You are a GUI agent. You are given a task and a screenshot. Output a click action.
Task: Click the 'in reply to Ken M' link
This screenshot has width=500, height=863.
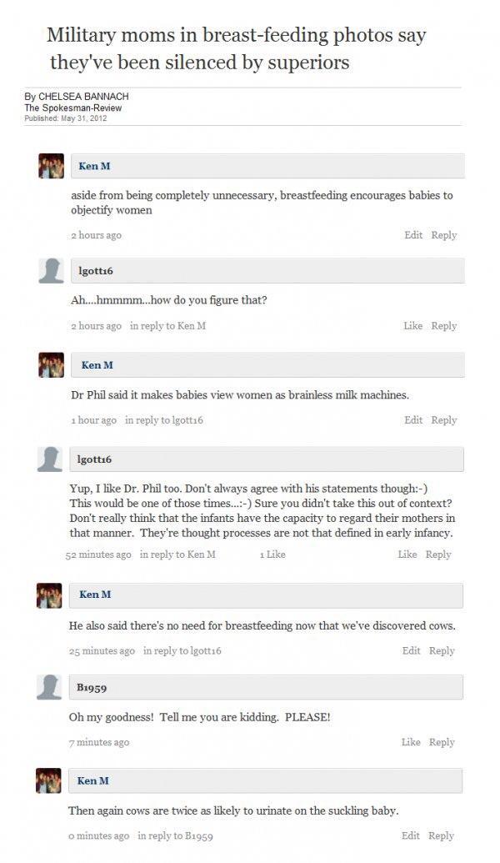click(169, 326)
